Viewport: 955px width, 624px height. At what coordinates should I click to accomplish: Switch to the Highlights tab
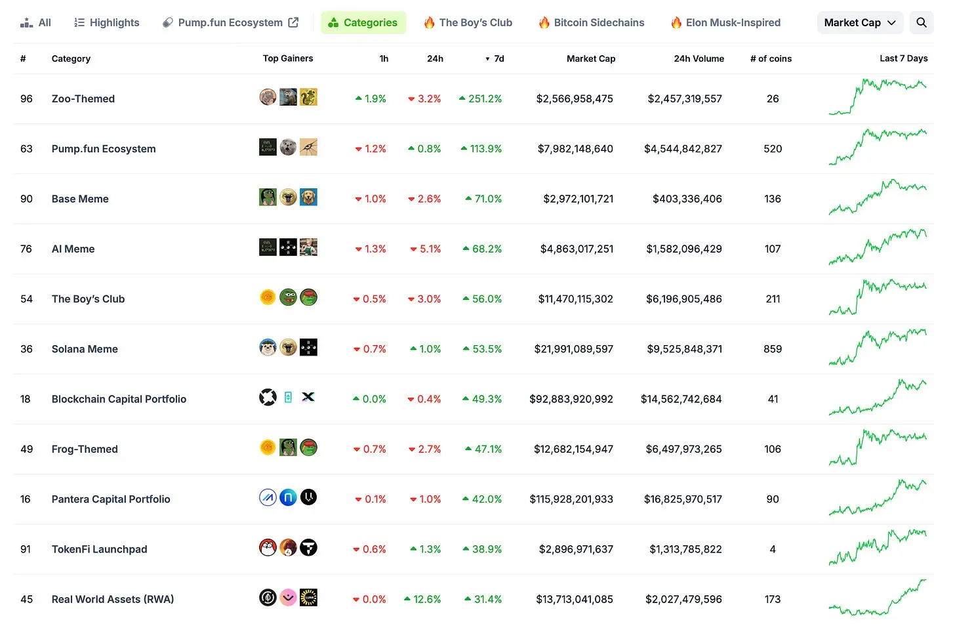point(107,22)
